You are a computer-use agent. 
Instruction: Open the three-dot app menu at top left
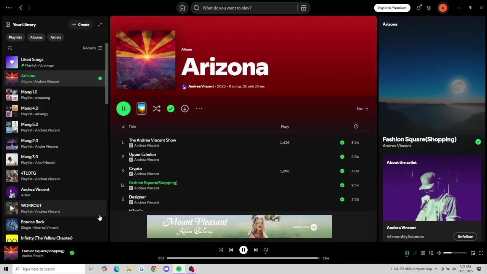pyautogui.click(x=9, y=8)
